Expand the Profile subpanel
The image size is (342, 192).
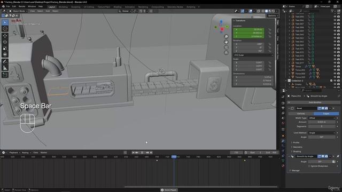coord(296,142)
